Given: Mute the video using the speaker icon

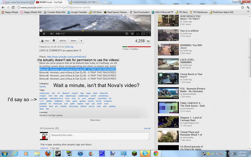Looking at the screenshot, I should pyautogui.click(x=51, y=34).
